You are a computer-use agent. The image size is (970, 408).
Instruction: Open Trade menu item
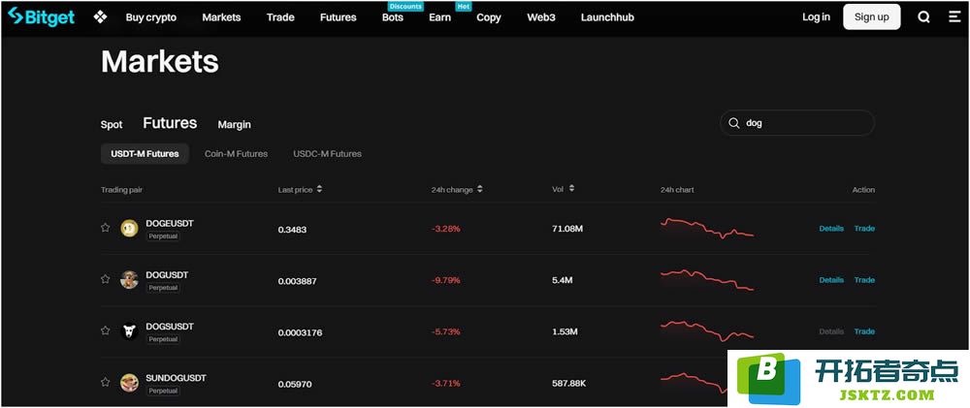[x=280, y=17]
